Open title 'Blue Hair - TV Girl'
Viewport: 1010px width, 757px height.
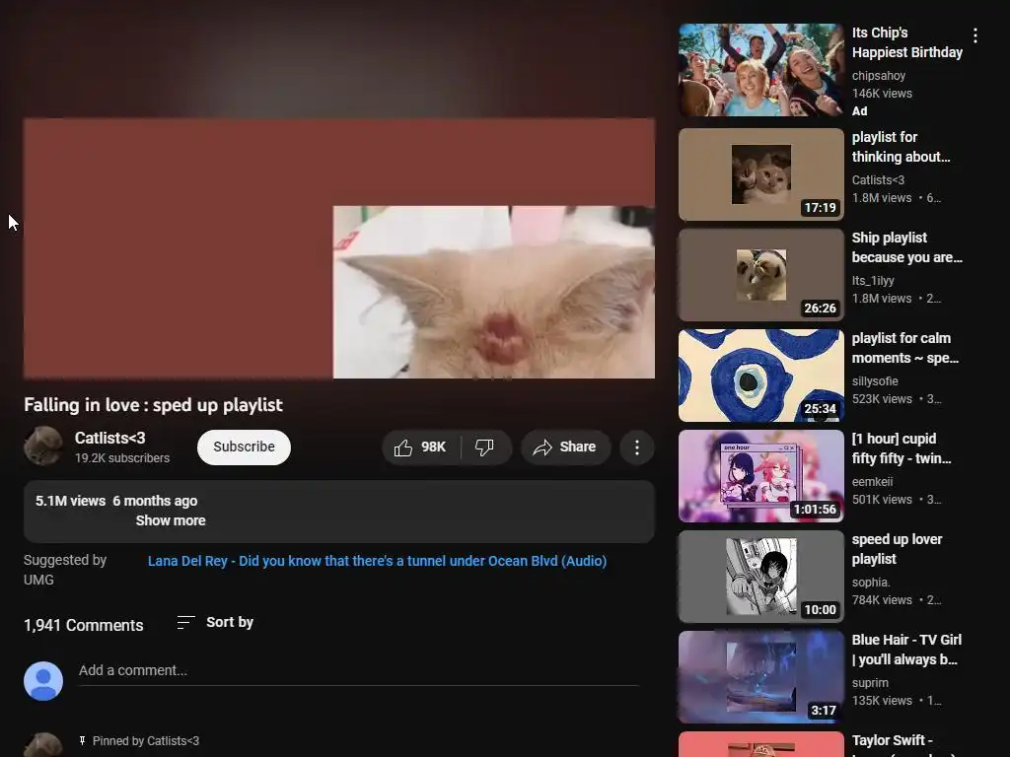click(x=906, y=650)
